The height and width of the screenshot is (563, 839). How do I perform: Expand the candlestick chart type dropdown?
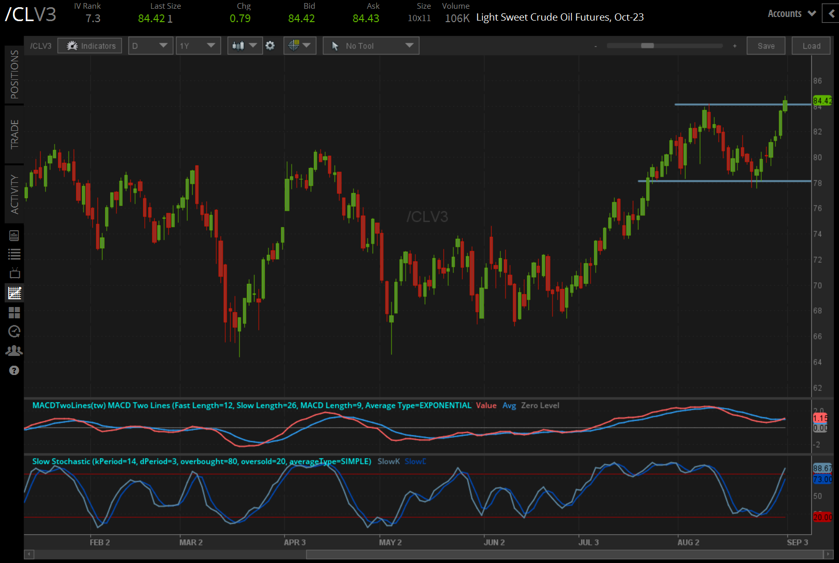245,46
